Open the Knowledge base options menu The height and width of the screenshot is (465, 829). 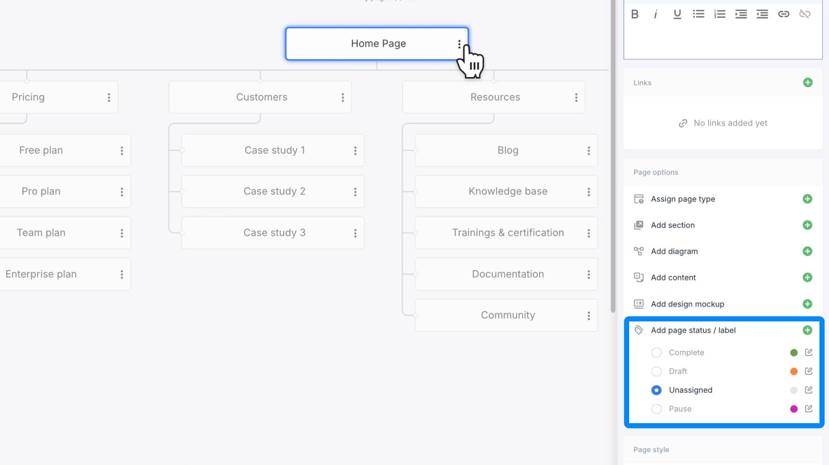point(589,192)
